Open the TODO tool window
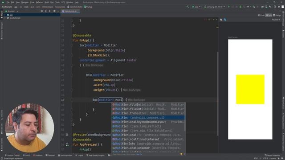285x160 pixels. coord(27,155)
